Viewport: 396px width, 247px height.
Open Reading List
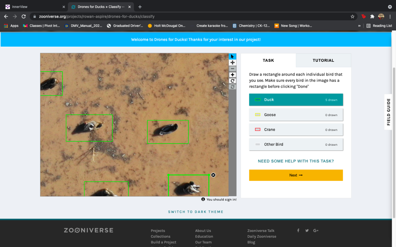point(379,26)
